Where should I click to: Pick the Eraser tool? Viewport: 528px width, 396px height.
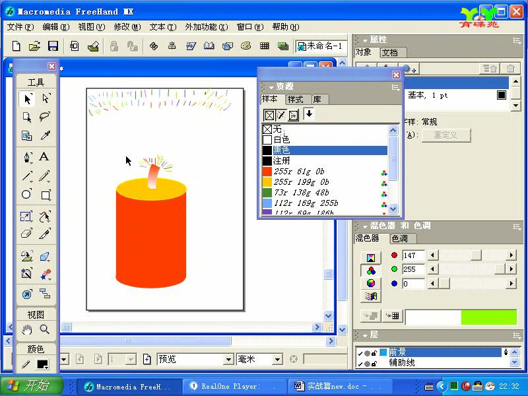coord(26,234)
